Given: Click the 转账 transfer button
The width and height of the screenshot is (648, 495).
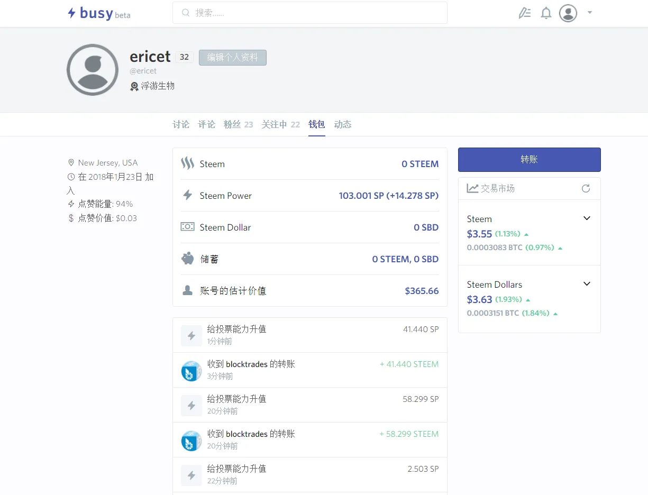Looking at the screenshot, I should 530,160.
